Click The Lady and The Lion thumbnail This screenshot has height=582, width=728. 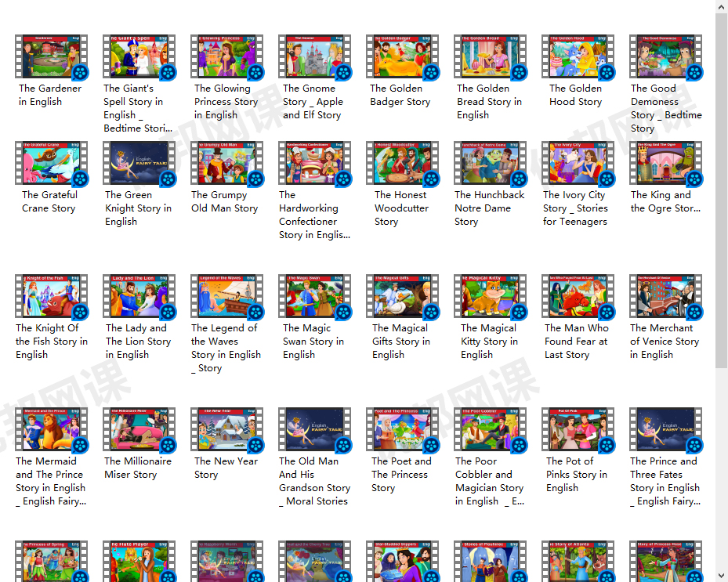point(139,296)
